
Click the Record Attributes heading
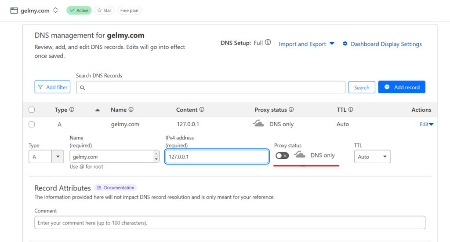coord(62,188)
